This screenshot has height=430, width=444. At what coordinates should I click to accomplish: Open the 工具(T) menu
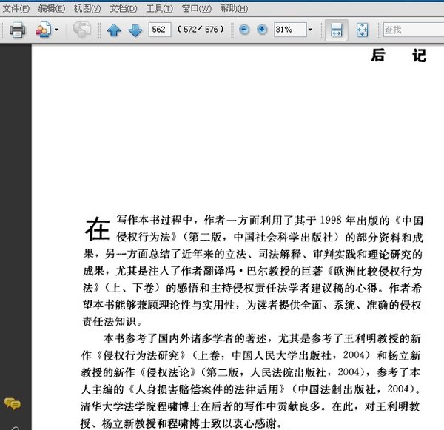(x=159, y=9)
